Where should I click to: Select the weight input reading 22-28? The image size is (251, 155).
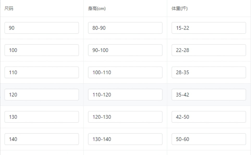click(209, 50)
